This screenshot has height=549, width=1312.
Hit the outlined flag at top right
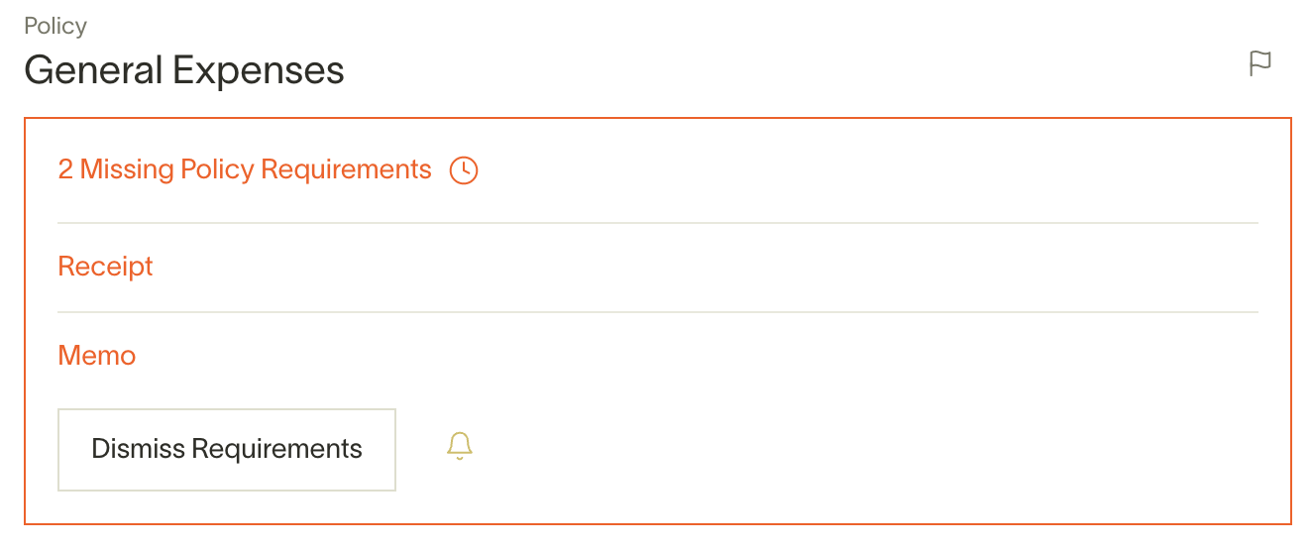click(x=1259, y=64)
